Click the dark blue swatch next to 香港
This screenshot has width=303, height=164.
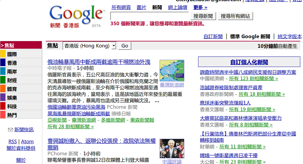tap(3, 62)
